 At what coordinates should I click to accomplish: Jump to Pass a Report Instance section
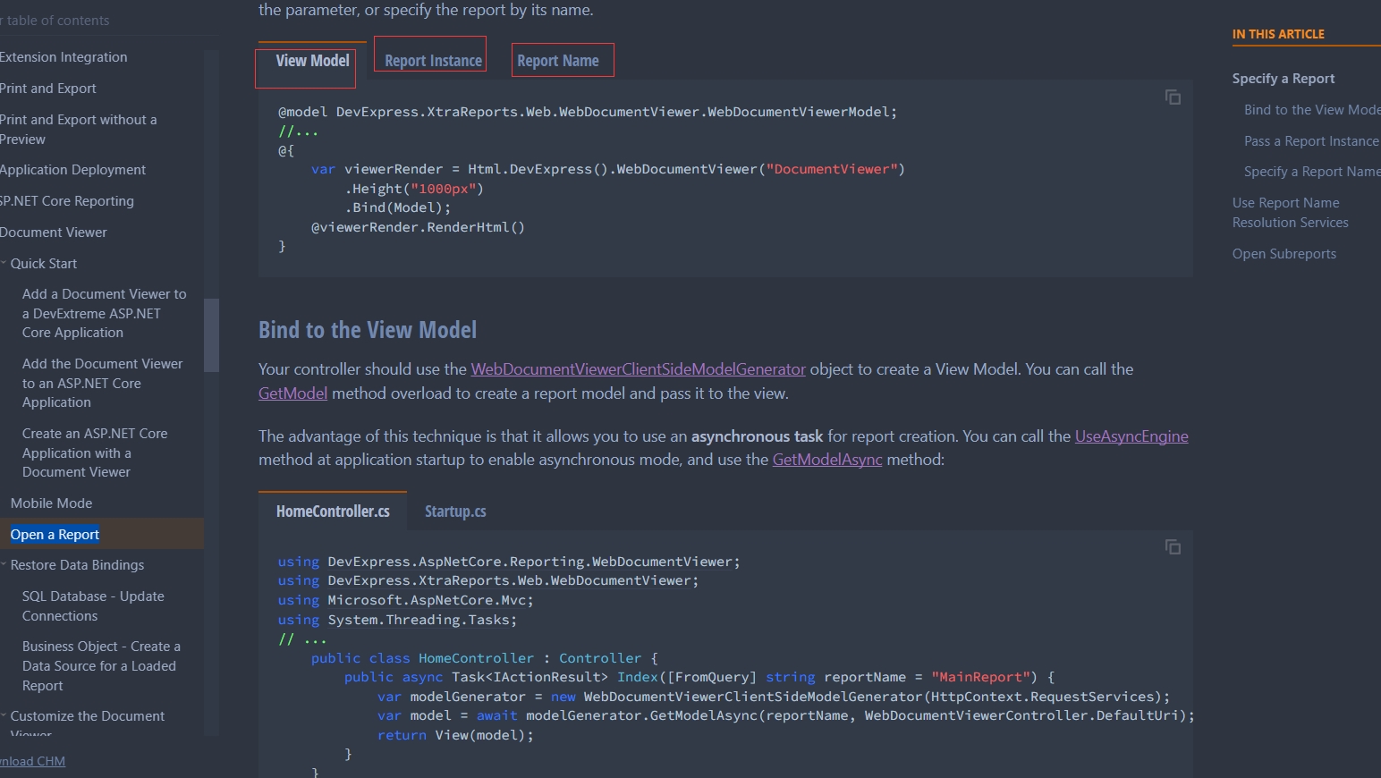pos(1312,141)
